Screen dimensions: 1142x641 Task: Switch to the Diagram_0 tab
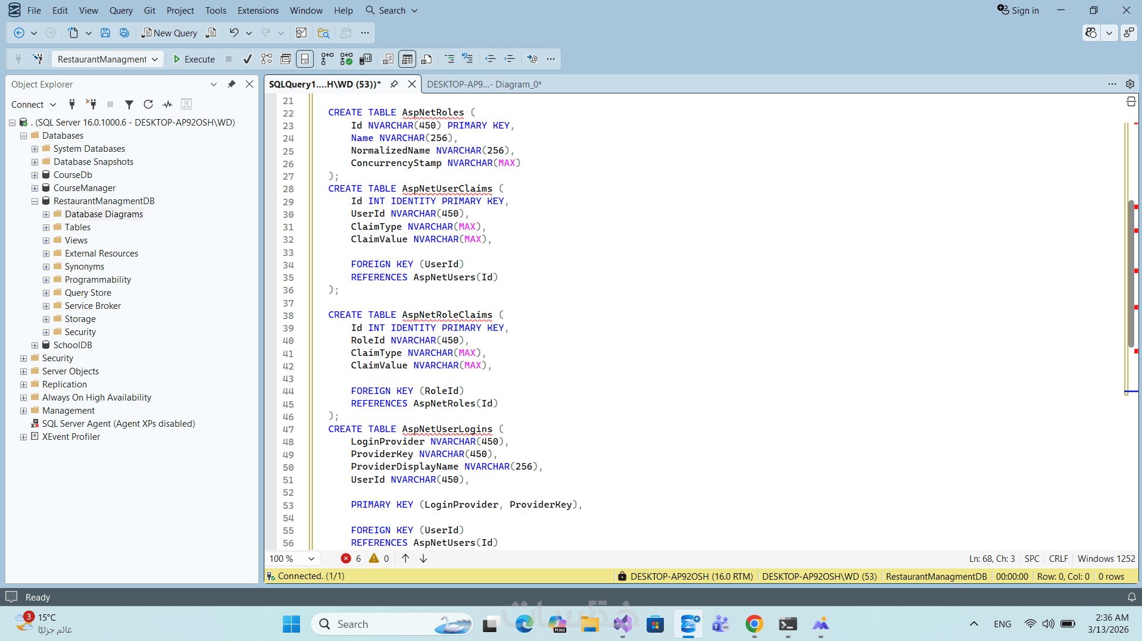tap(483, 85)
